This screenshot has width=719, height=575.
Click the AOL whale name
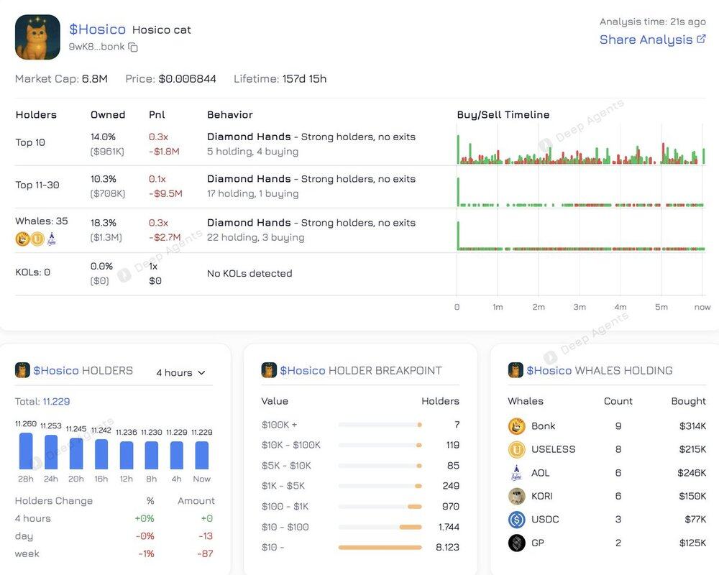click(x=540, y=473)
